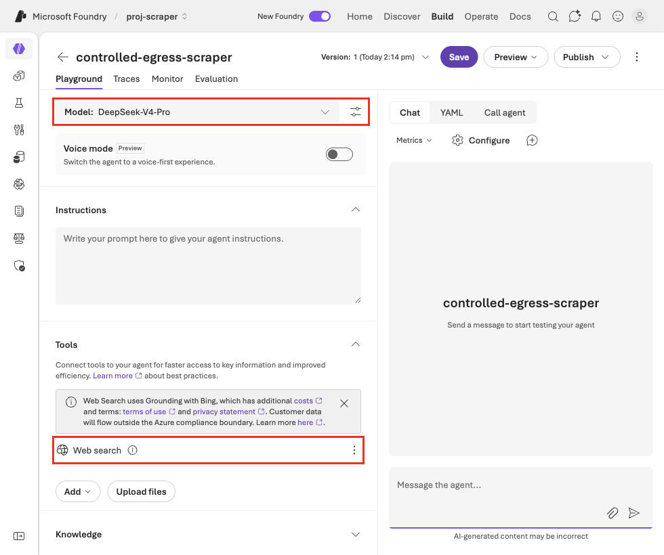
Task: Select the purple agents icon in sidebar
Action: coord(19,49)
